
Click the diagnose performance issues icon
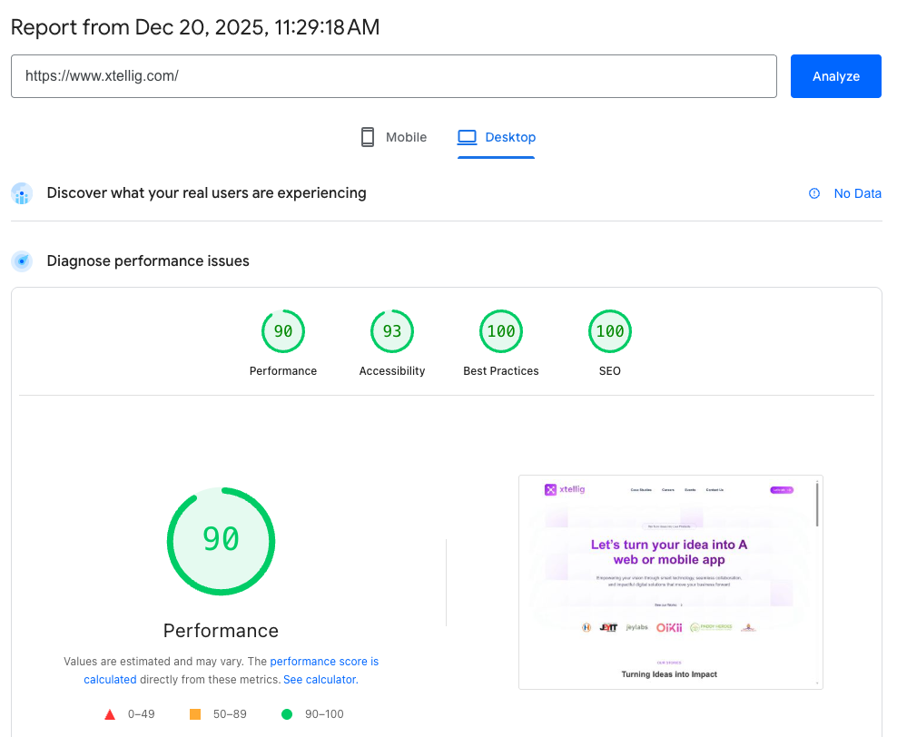coord(21,260)
